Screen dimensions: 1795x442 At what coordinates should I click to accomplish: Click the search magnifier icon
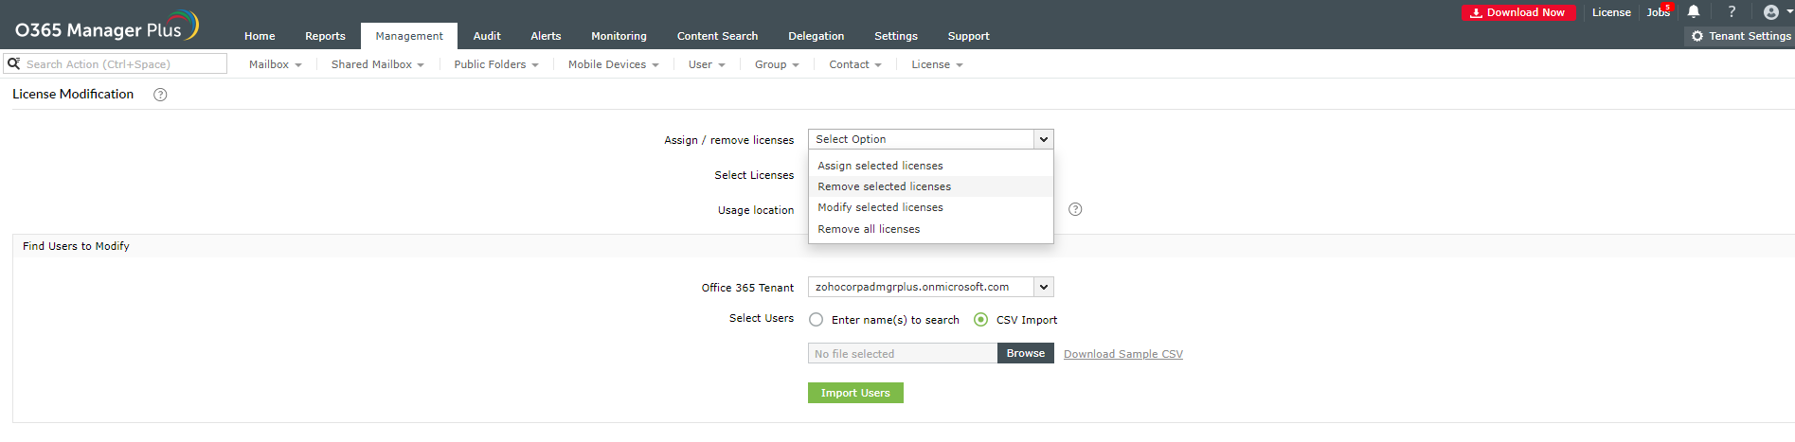[14, 63]
